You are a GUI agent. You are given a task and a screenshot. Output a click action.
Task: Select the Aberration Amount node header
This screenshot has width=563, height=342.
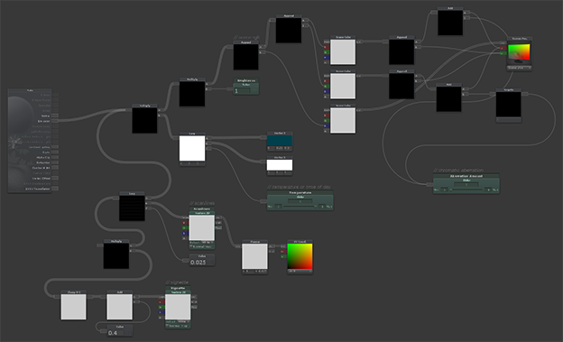pyautogui.click(x=466, y=176)
